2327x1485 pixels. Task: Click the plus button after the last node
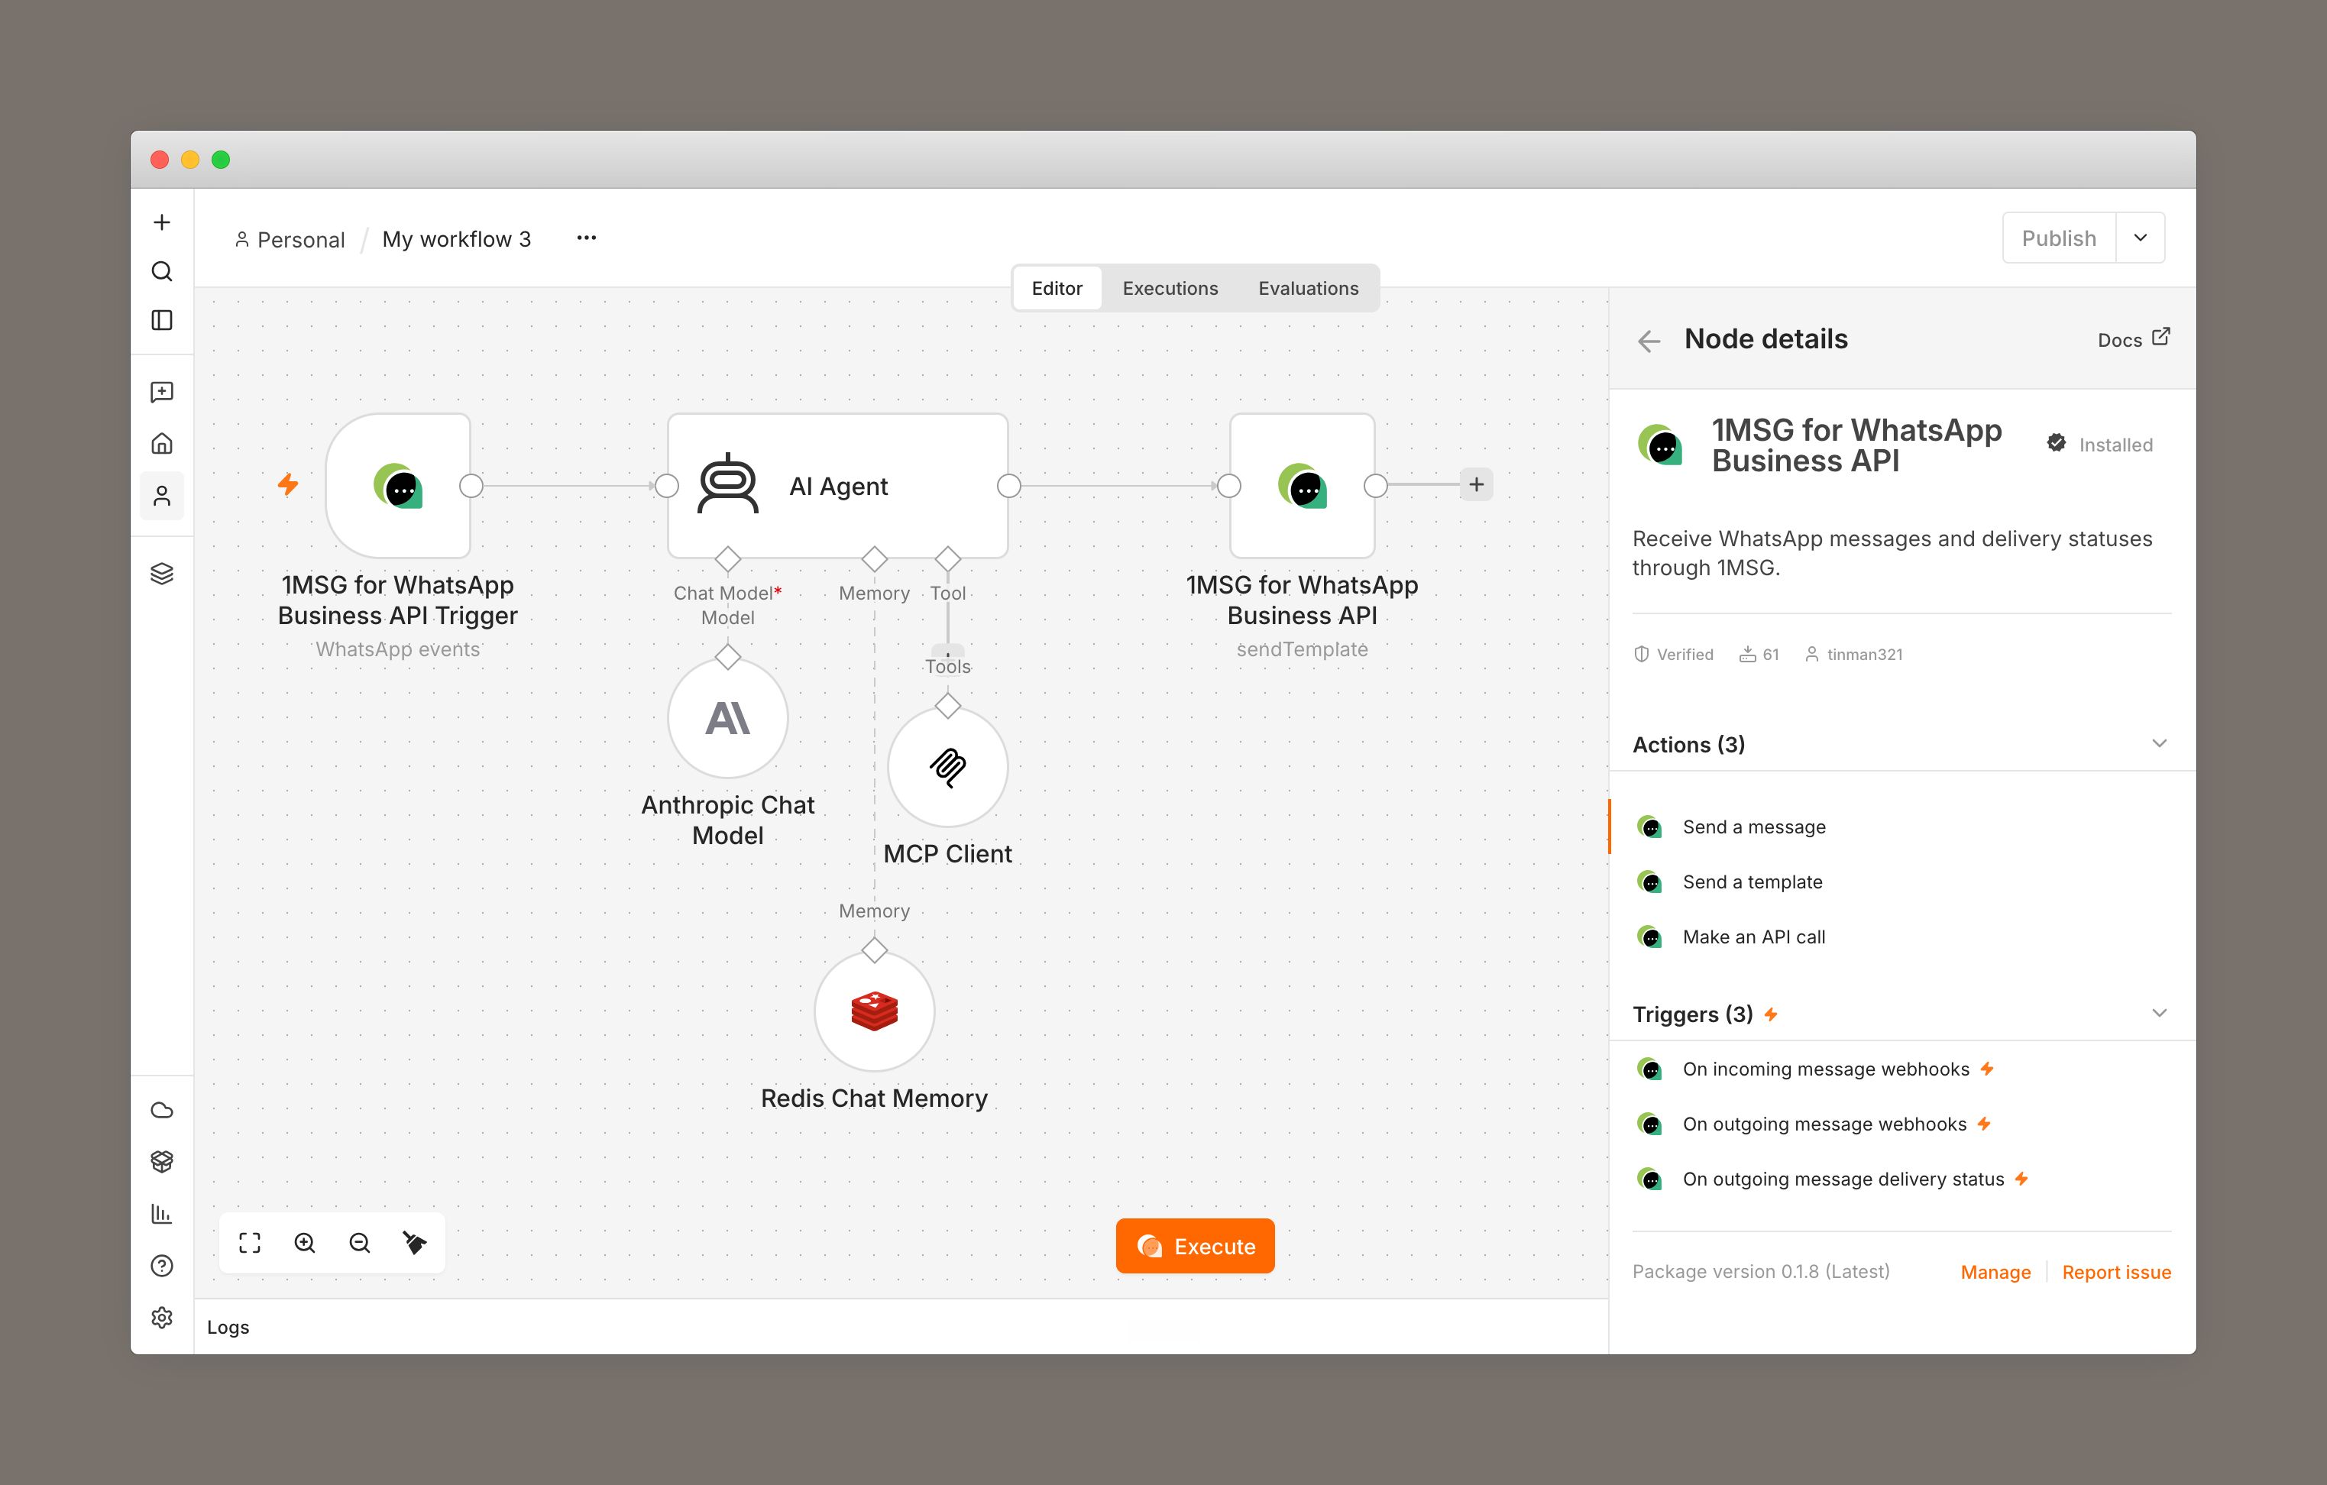pos(1477,485)
